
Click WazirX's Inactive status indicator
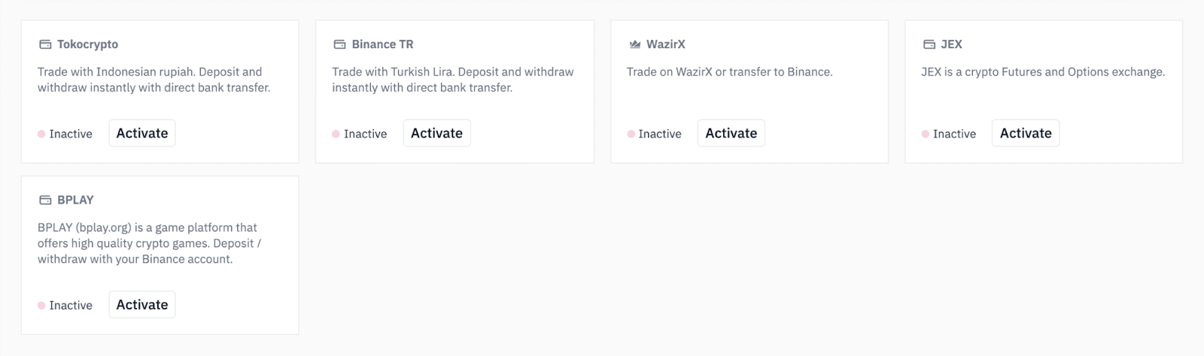point(659,134)
